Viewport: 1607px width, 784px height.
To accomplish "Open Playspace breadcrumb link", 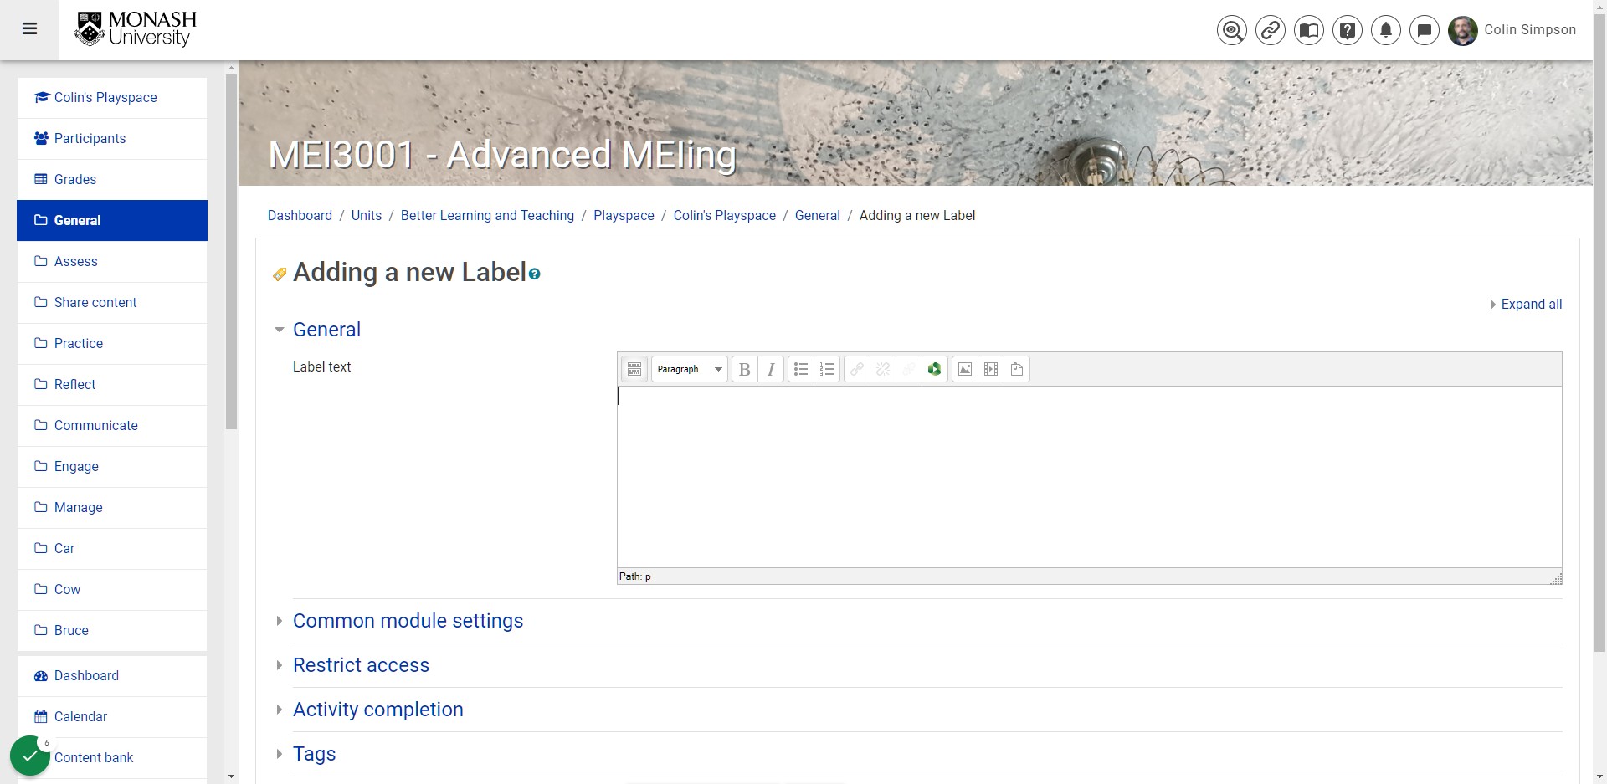I will pos(624,216).
